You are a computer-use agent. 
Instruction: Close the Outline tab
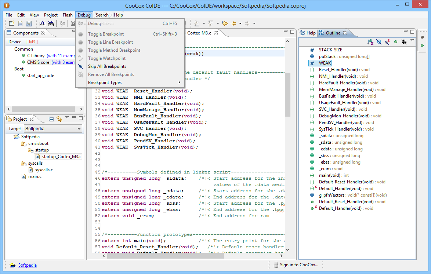point(345,33)
